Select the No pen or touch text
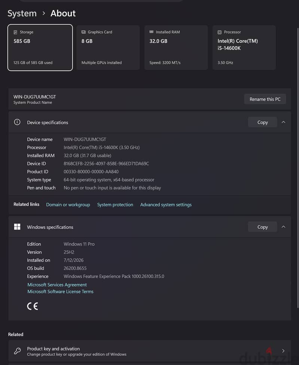The height and width of the screenshot is (365, 299). coord(112,188)
